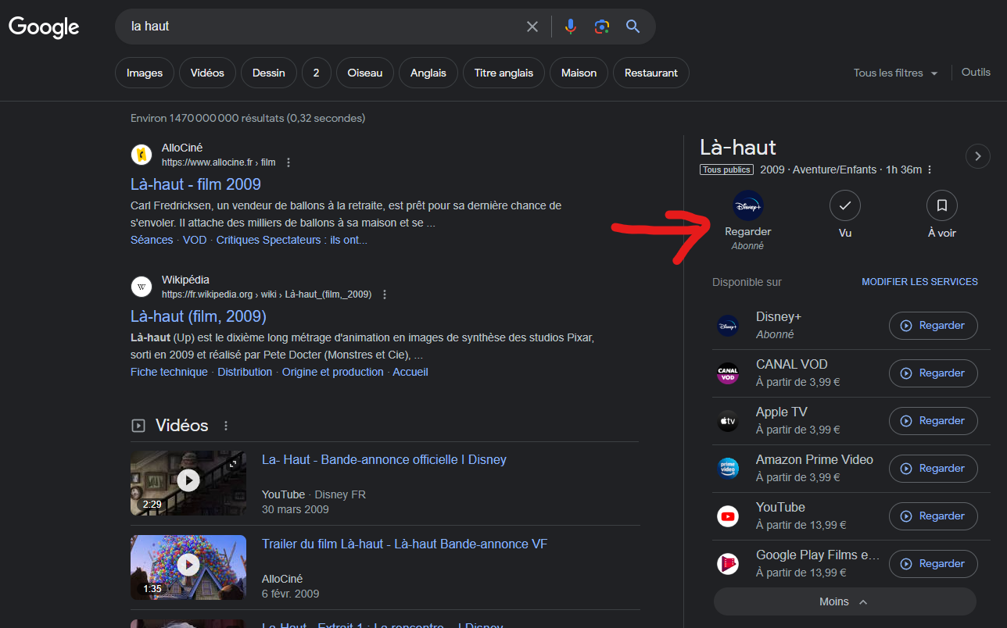Collapse services list with Moins button
Screen dimensions: 1007x628
click(x=844, y=601)
